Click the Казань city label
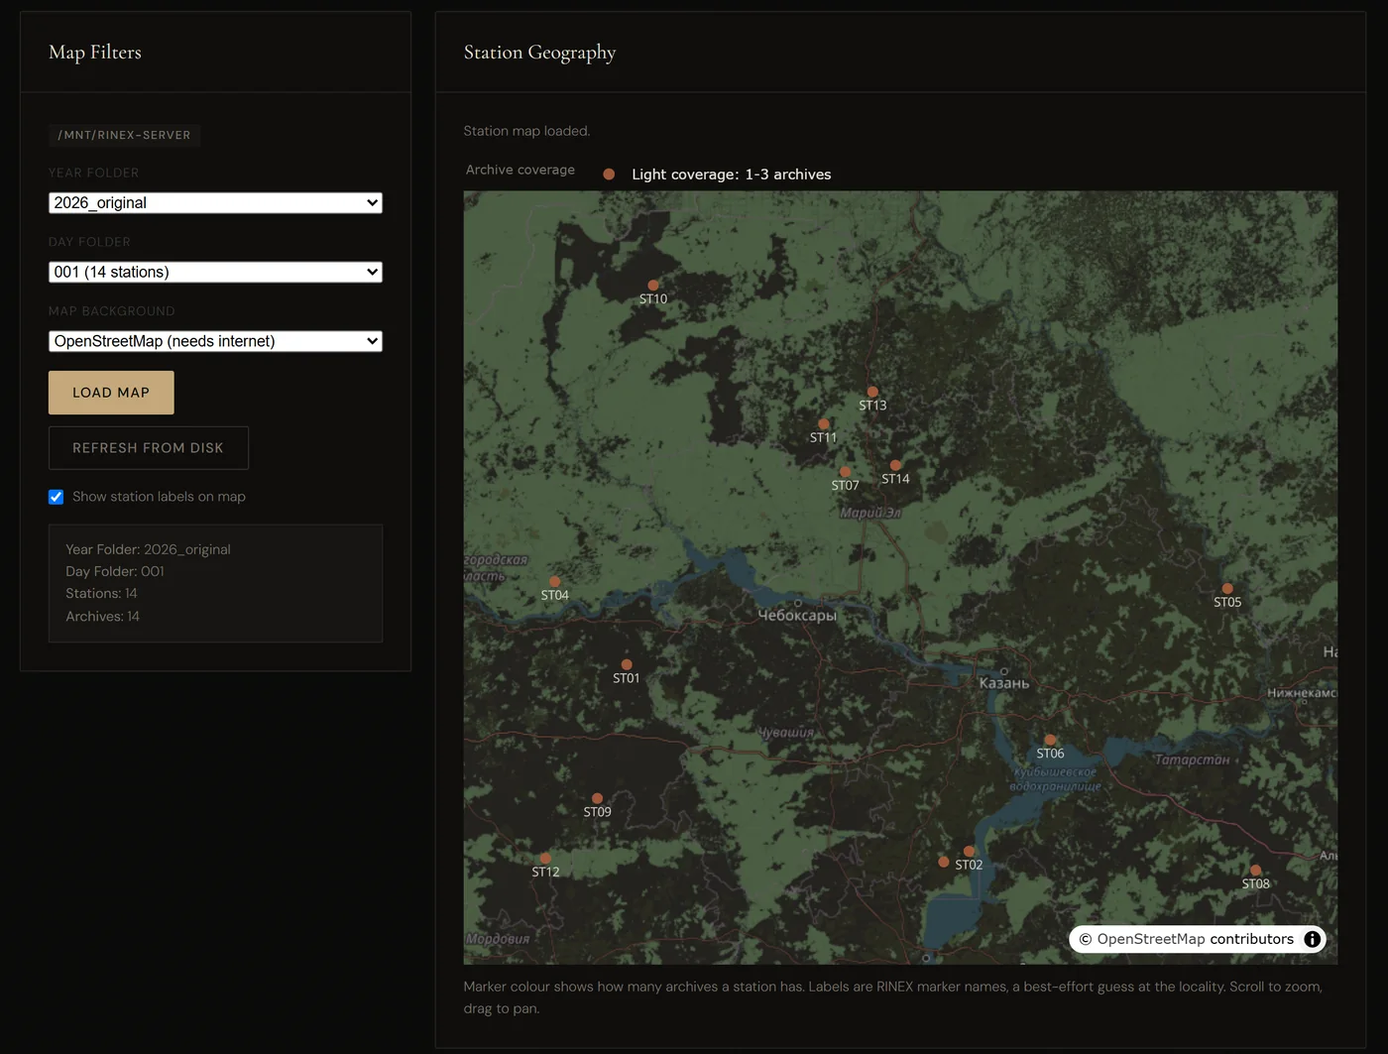This screenshot has width=1388, height=1054. point(1004,683)
